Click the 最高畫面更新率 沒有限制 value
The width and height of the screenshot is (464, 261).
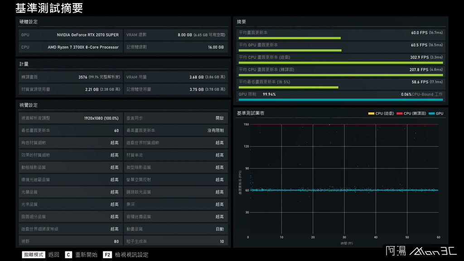pos(215,130)
